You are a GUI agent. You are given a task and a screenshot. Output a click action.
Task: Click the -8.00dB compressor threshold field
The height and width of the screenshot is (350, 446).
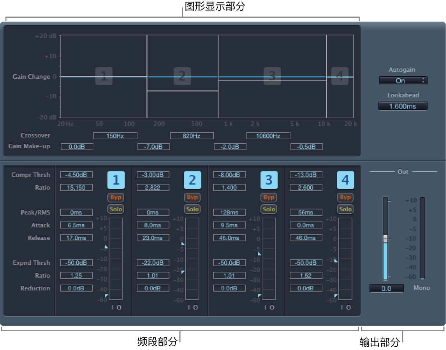(229, 175)
